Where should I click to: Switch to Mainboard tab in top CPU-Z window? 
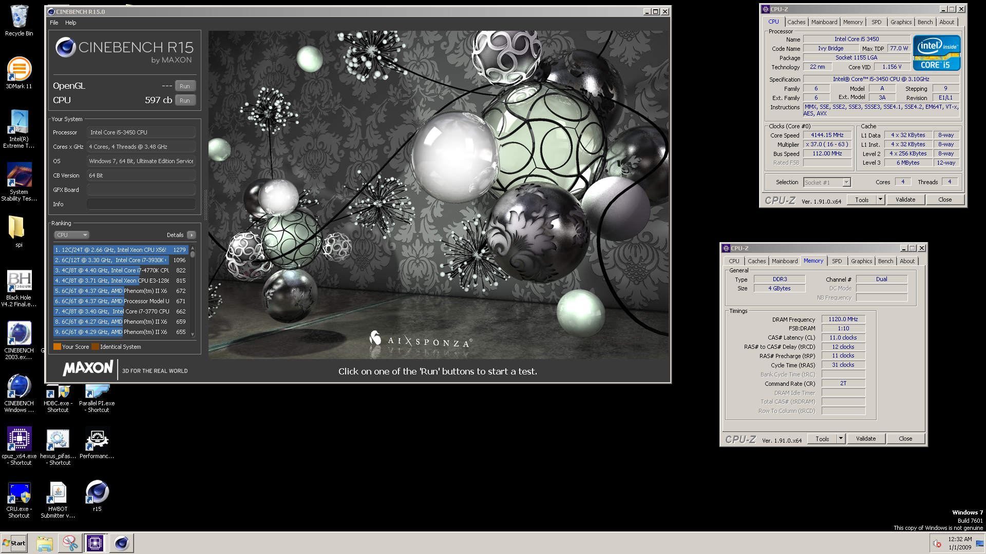click(824, 22)
